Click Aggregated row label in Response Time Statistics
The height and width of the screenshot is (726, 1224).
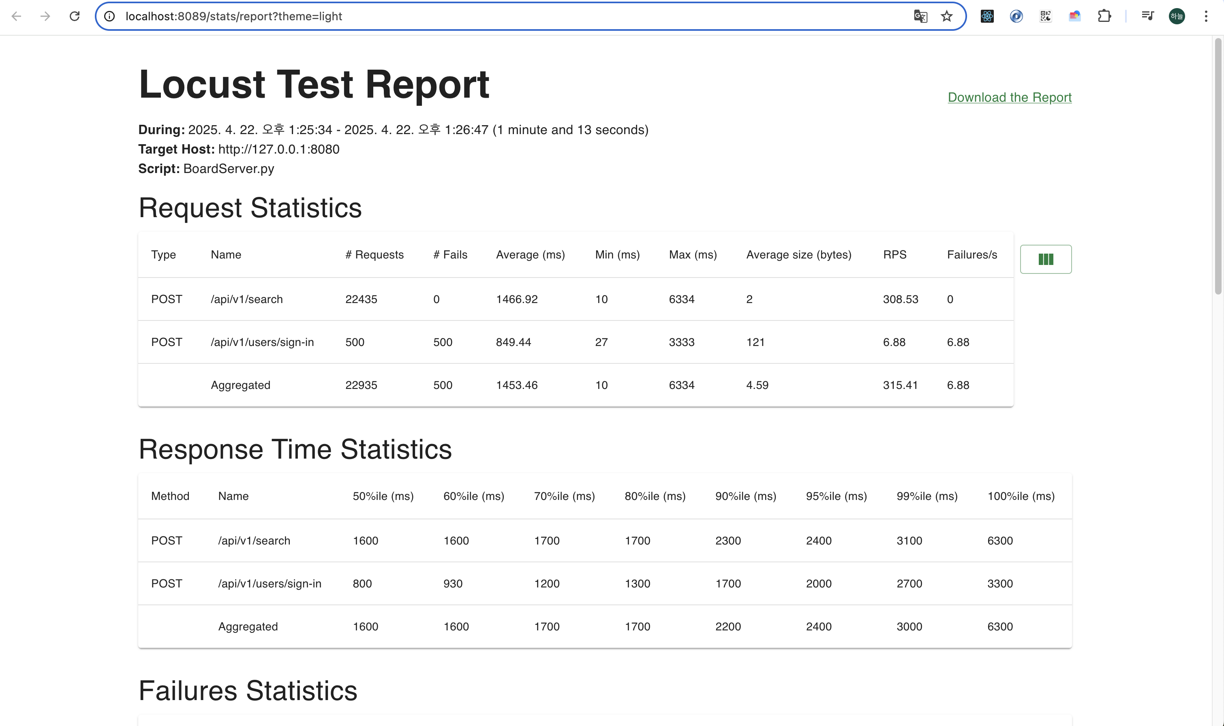(248, 627)
